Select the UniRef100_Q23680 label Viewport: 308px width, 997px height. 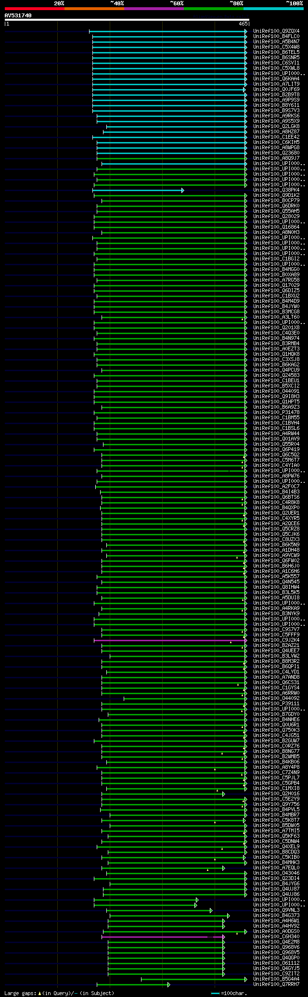[276, 153]
